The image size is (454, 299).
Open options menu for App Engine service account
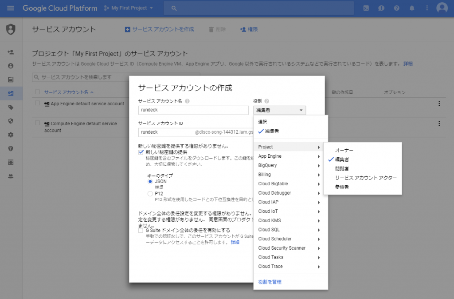pos(439,104)
